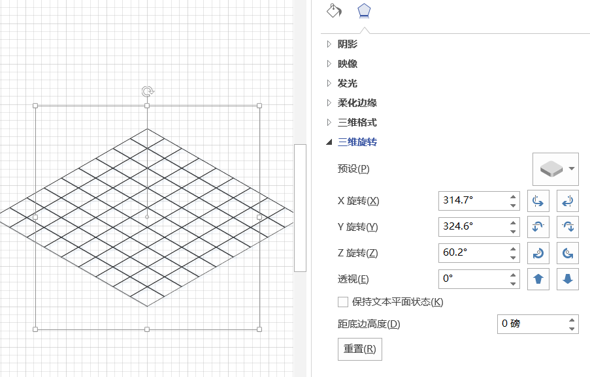590x377 pixels.
Task: Open the Fill & Line paint bucket tab
Action: tap(334, 11)
